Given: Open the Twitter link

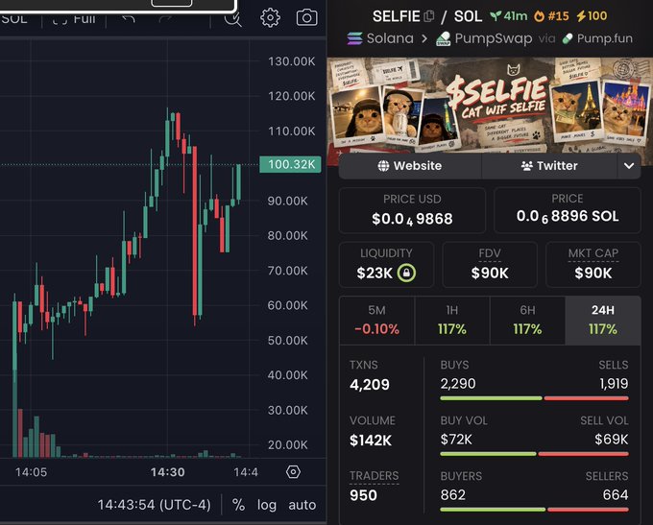Looking at the screenshot, I should pyautogui.click(x=549, y=166).
